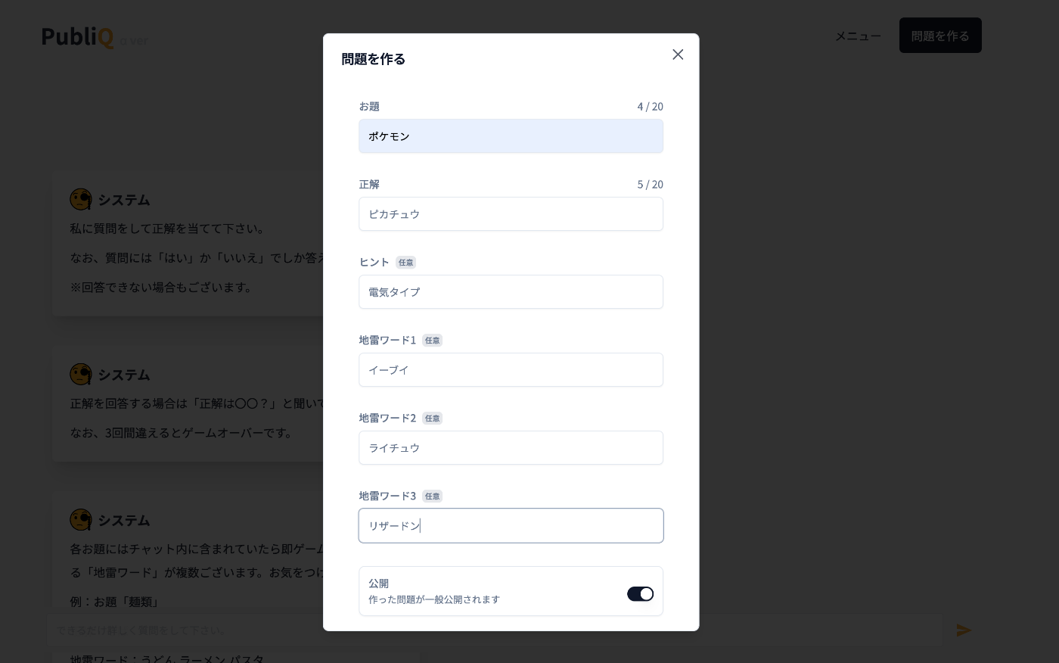Viewport: 1059px width, 663px height.
Task: Click the 正解 label
Action: 369,184
